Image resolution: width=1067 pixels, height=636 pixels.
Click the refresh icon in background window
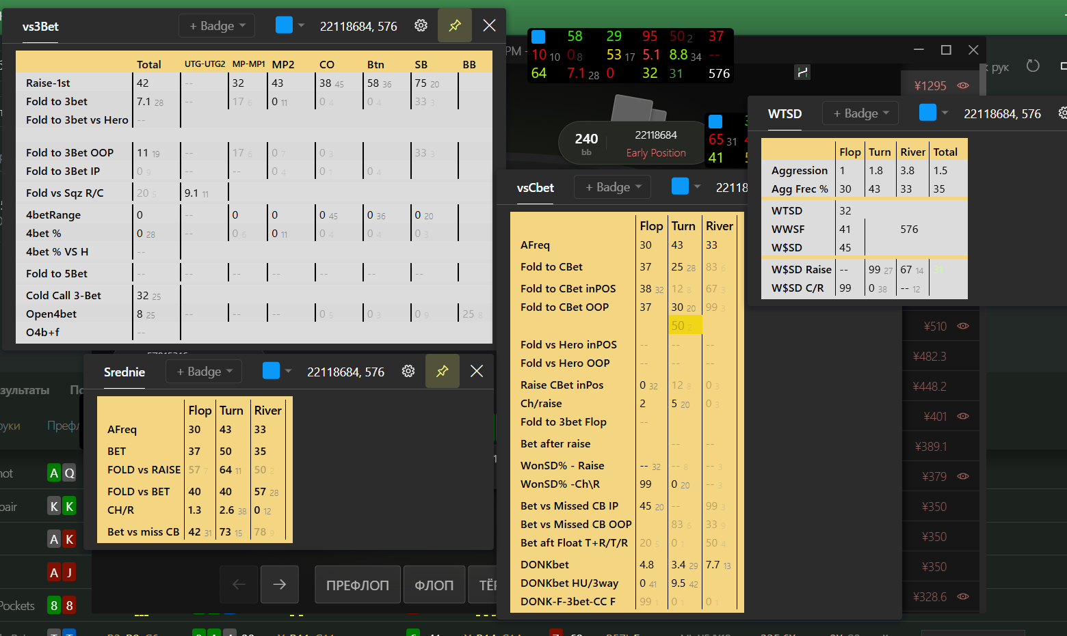coord(1033,66)
